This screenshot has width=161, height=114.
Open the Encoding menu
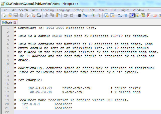click(x=47, y=10)
